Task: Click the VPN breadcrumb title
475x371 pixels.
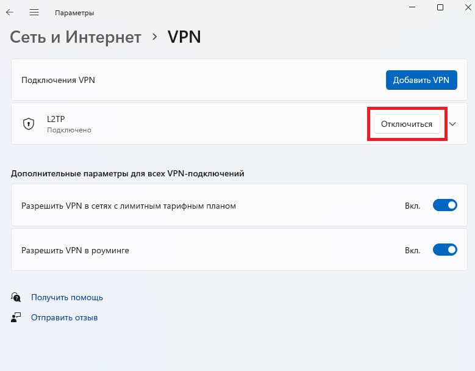Action: (x=184, y=37)
